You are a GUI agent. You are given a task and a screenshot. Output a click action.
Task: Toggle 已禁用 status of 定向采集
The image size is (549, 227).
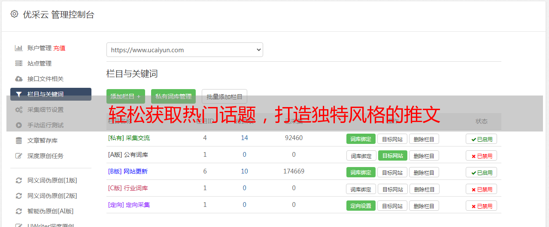482,206
